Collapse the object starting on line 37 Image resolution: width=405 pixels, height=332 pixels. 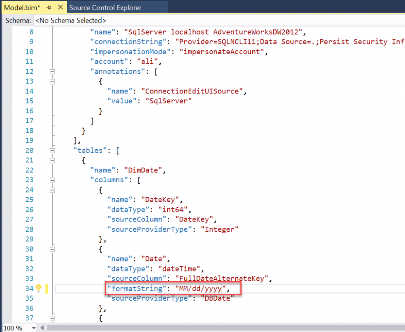click(51, 318)
